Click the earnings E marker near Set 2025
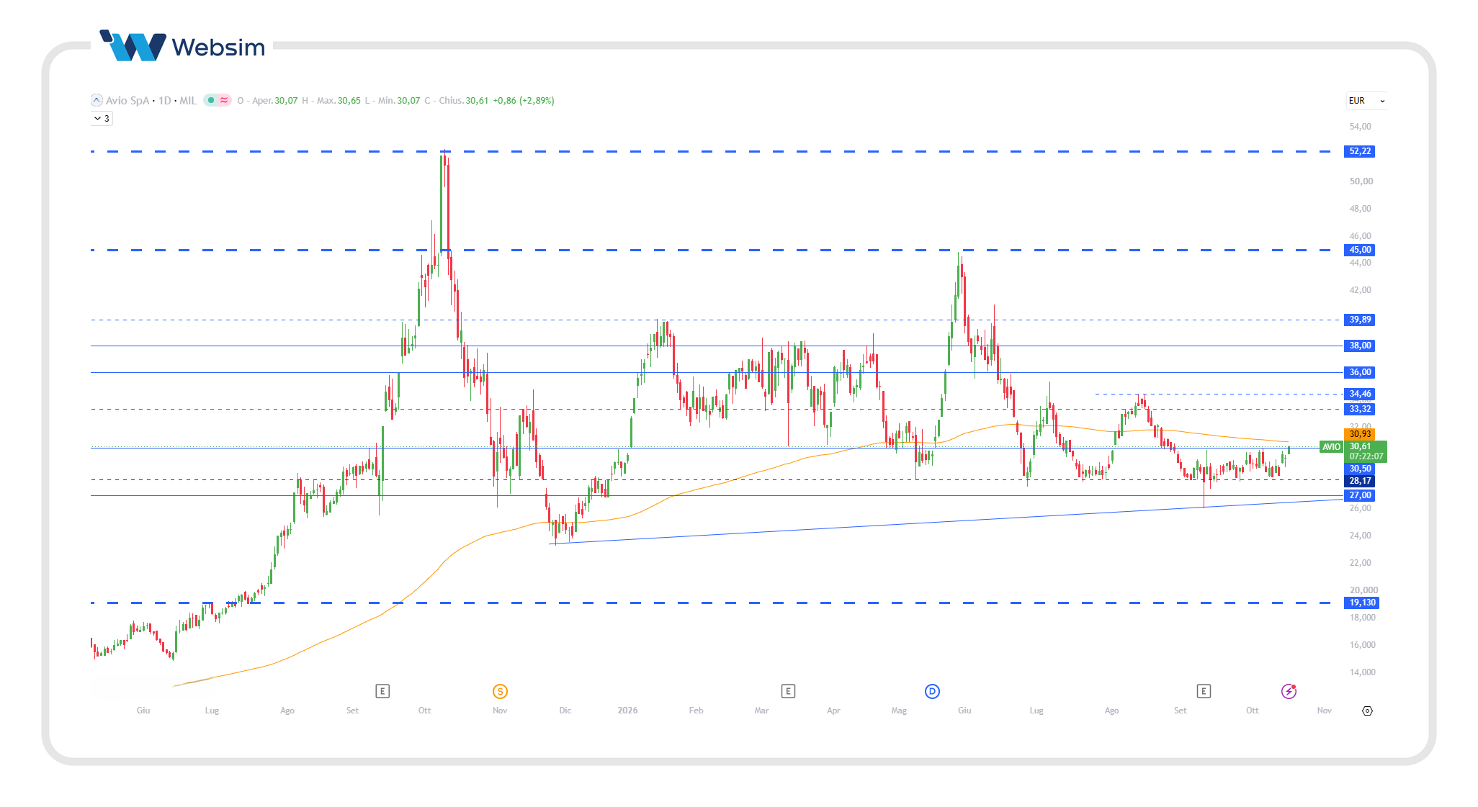Image resolution: width=1478 pixels, height=807 pixels. point(382,691)
